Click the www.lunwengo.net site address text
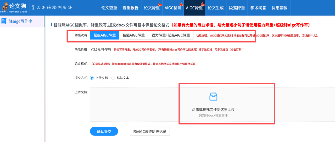The height and width of the screenshot is (142, 335). coord(14,12)
